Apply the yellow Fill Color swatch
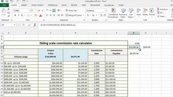Viewport: 173px width, 97px height. (35, 15)
